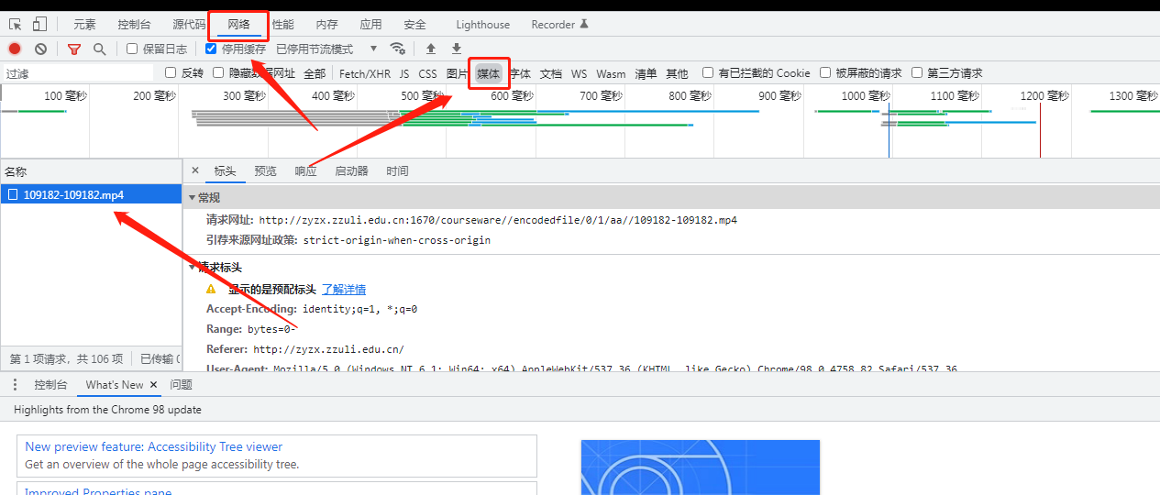Image resolution: width=1160 pixels, height=495 pixels.
Task: Open network search with magnifier icon
Action: pyautogui.click(x=99, y=49)
